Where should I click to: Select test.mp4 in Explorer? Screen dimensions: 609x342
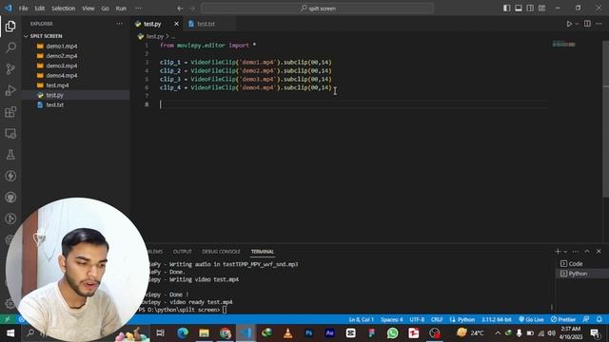[x=57, y=85]
